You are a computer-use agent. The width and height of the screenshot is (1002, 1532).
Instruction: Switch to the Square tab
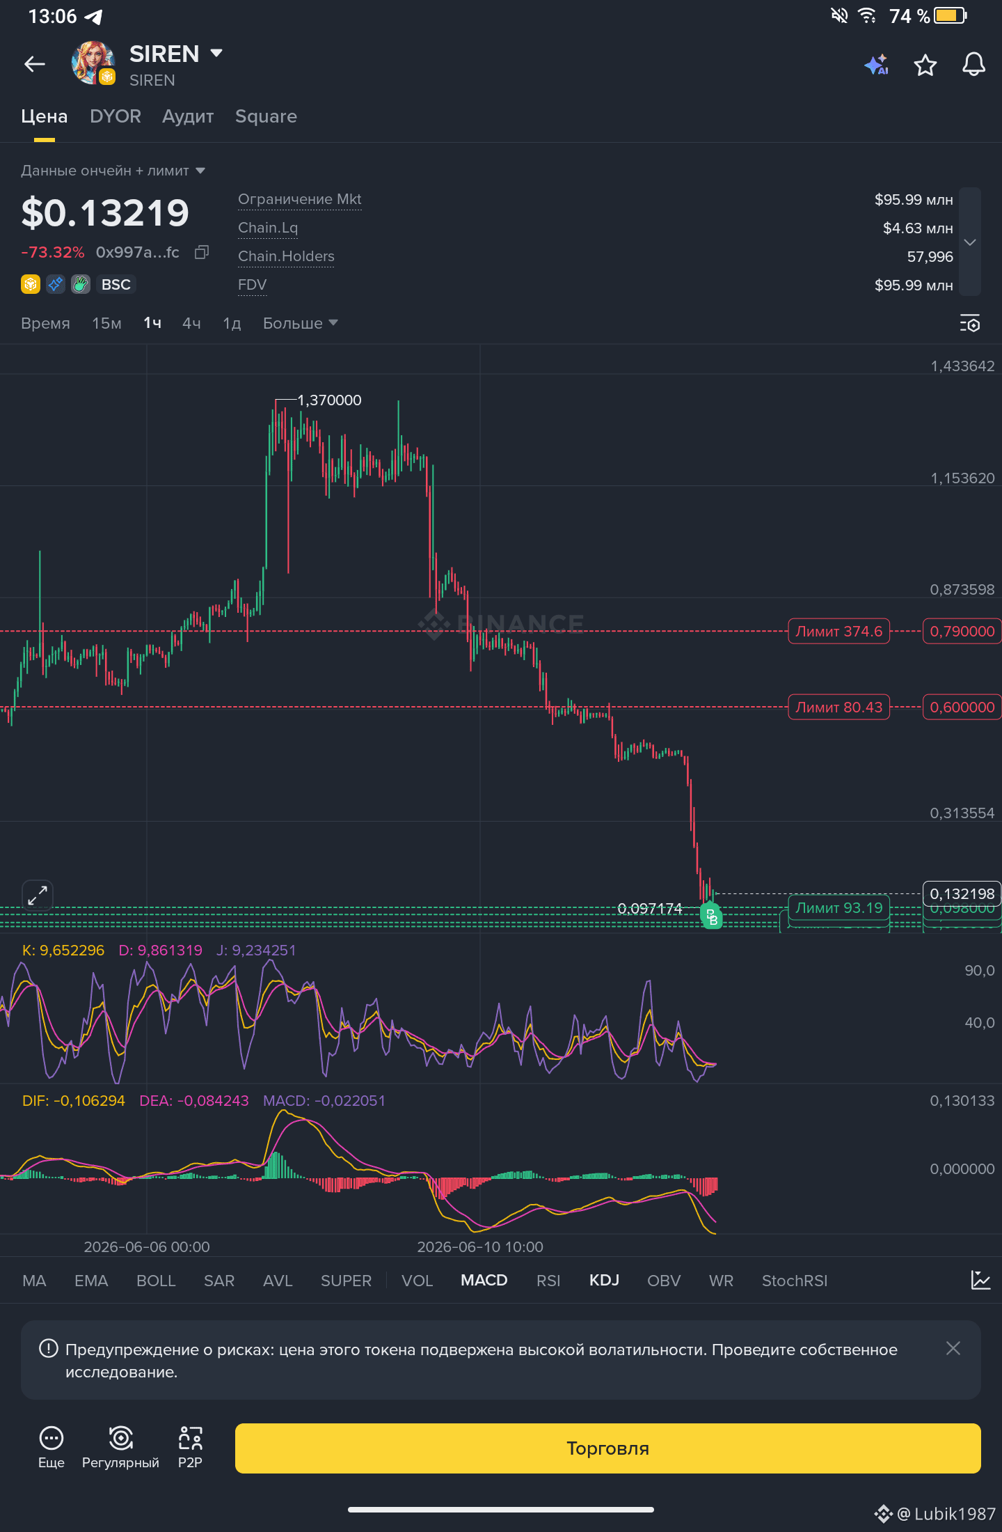pos(266,116)
